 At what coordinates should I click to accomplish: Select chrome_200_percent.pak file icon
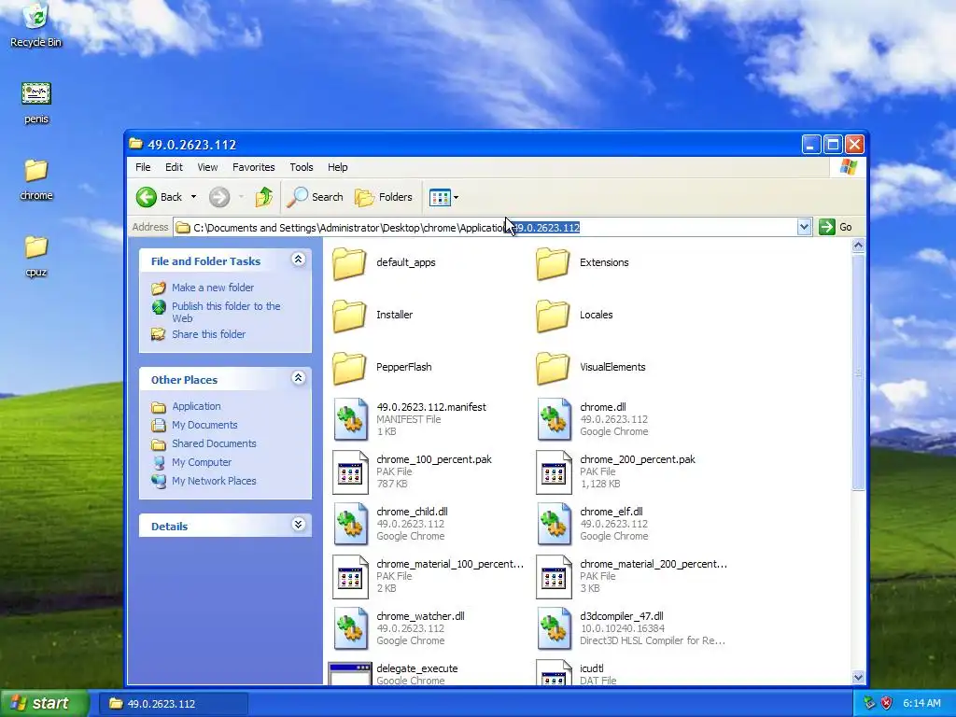click(555, 471)
